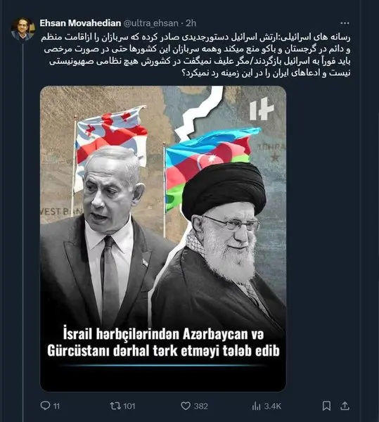Click the Persian tweet text body
The height and width of the screenshot is (422, 379).
coord(195,55)
